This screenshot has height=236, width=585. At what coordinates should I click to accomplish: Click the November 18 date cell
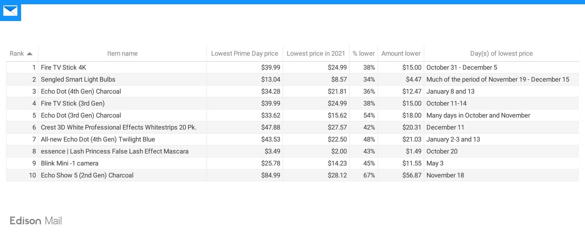[445, 176]
